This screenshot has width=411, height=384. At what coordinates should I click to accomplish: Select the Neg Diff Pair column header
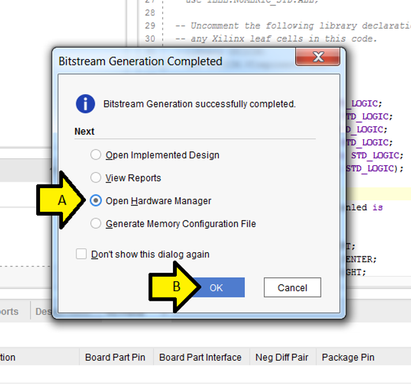point(281,357)
